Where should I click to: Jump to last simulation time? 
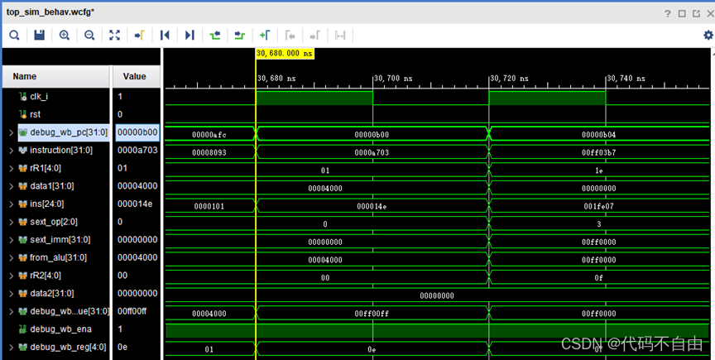pos(190,35)
